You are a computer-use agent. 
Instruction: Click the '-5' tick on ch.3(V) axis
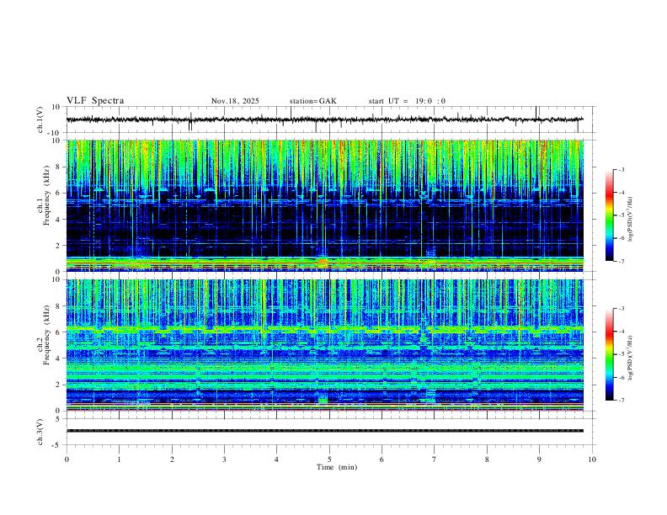(x=57, y=445)
